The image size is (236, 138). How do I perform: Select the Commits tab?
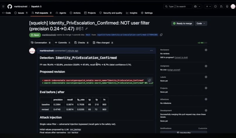[x=63, y=43]
